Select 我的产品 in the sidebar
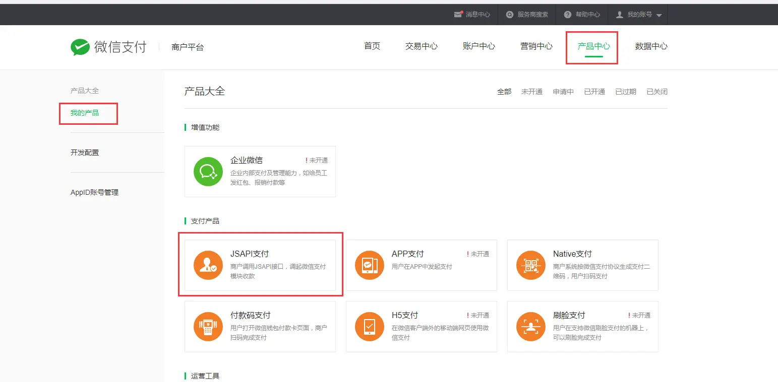Image resolution: width=778 pixels, height=382 pixels. coord(85,113)
